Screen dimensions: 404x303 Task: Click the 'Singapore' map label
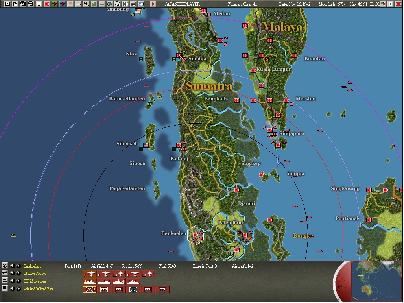click(291, 133)
